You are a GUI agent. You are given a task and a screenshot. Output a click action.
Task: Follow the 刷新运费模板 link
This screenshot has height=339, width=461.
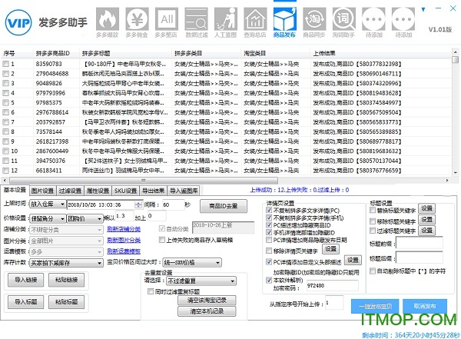tap(124, 251)
